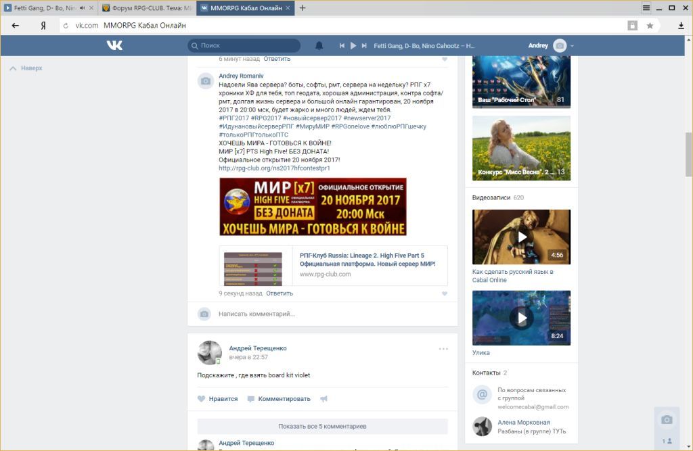Open the Ваш Рабочий Стол album

tap(521, 82)
